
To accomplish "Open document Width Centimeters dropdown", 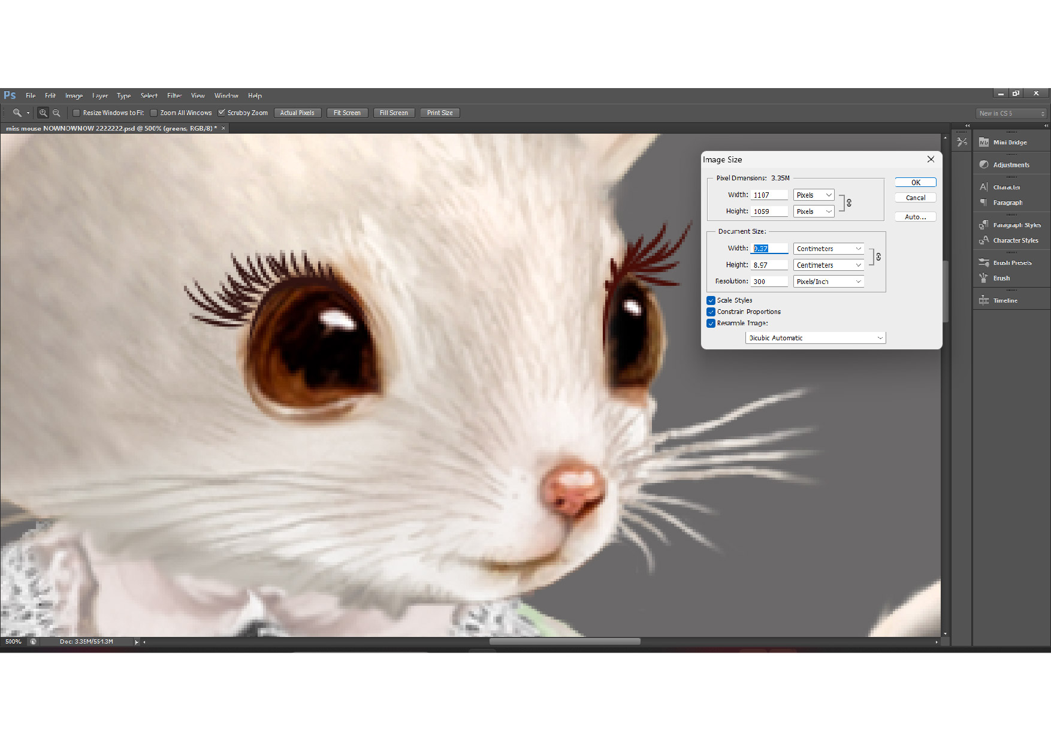I will [x=829, y=249].
